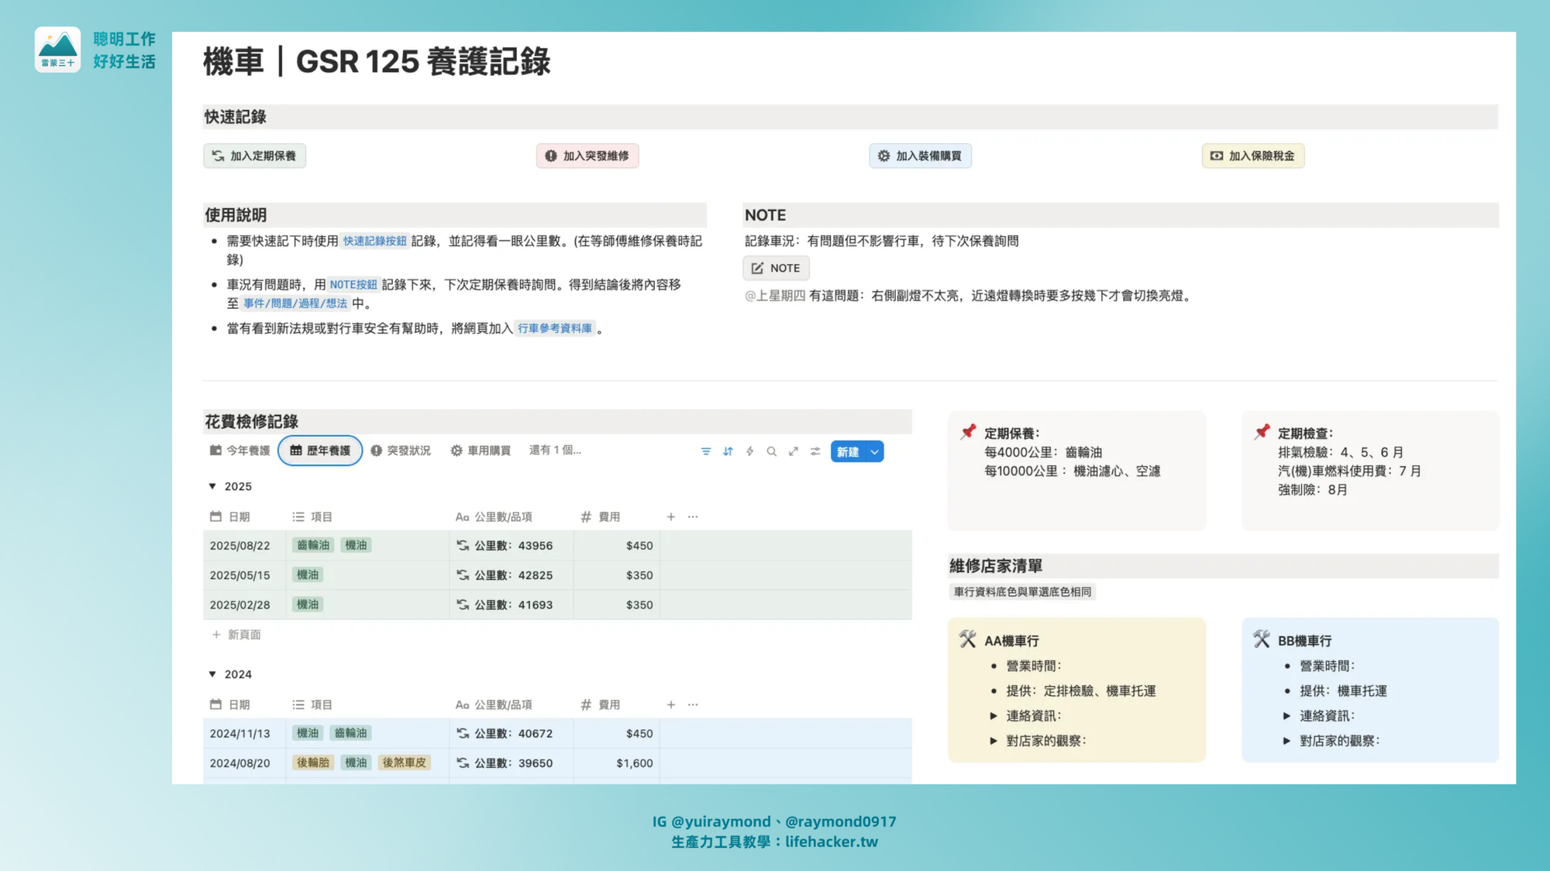
Task: Open 行車參考資料庫 link
Action: [x=554, y=328]
